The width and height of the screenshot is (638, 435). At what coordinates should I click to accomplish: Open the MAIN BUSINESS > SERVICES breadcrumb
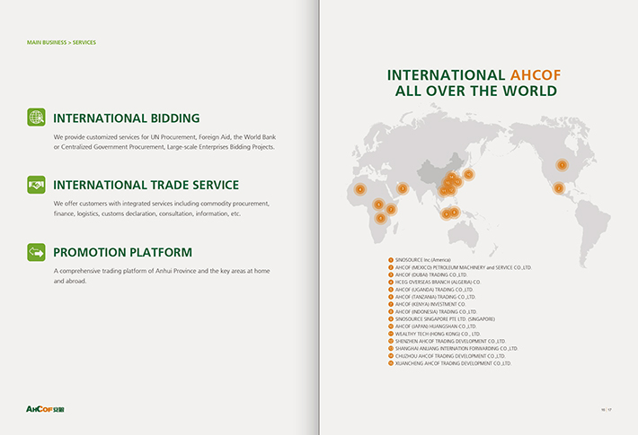(x=62, y=42)
